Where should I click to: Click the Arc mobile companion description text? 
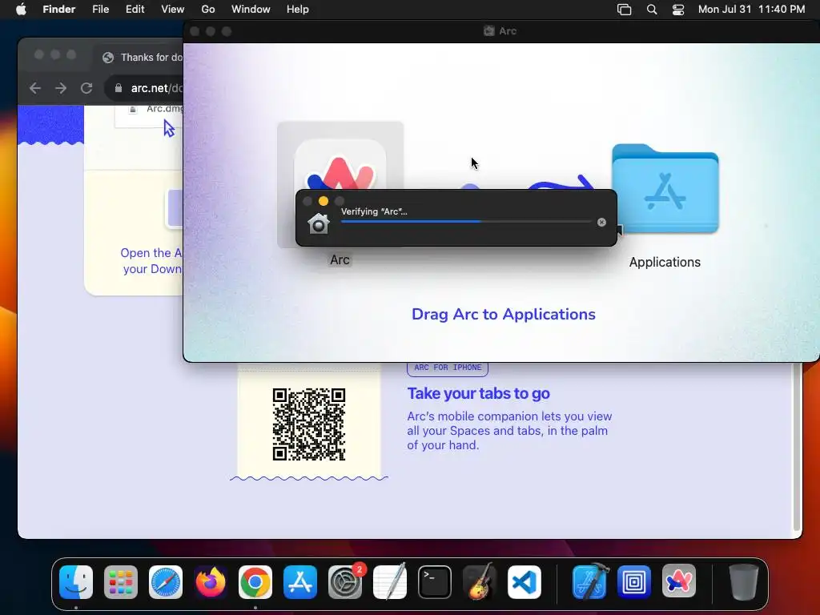coord(509,430)
